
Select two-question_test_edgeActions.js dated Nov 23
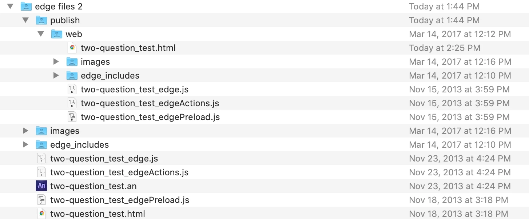tap(119, 172)
